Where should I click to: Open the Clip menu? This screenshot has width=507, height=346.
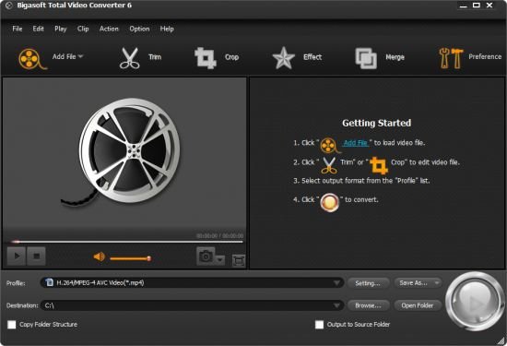pyautogui.click(x=83, y=29)
